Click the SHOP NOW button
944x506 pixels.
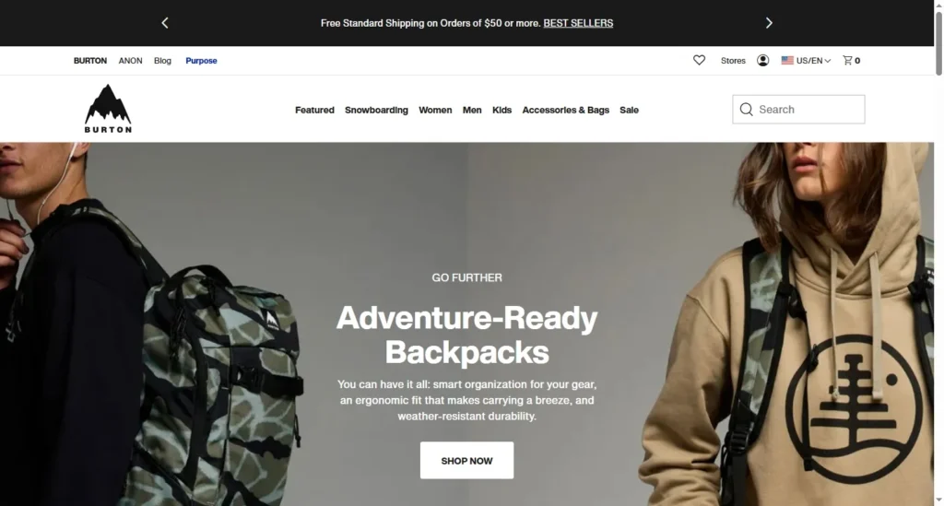coord(466,460)
